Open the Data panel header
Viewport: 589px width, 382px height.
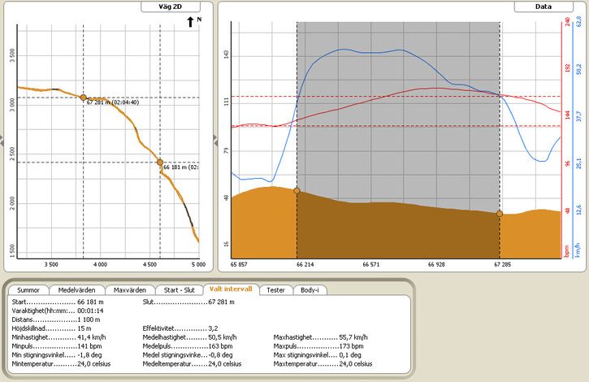(544, 7)
